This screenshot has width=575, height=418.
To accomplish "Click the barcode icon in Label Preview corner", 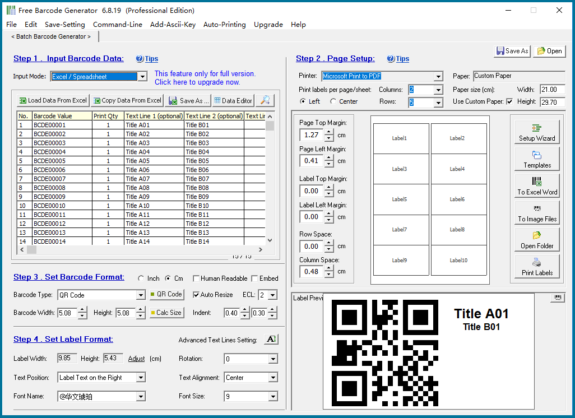I will coord(558,298).
